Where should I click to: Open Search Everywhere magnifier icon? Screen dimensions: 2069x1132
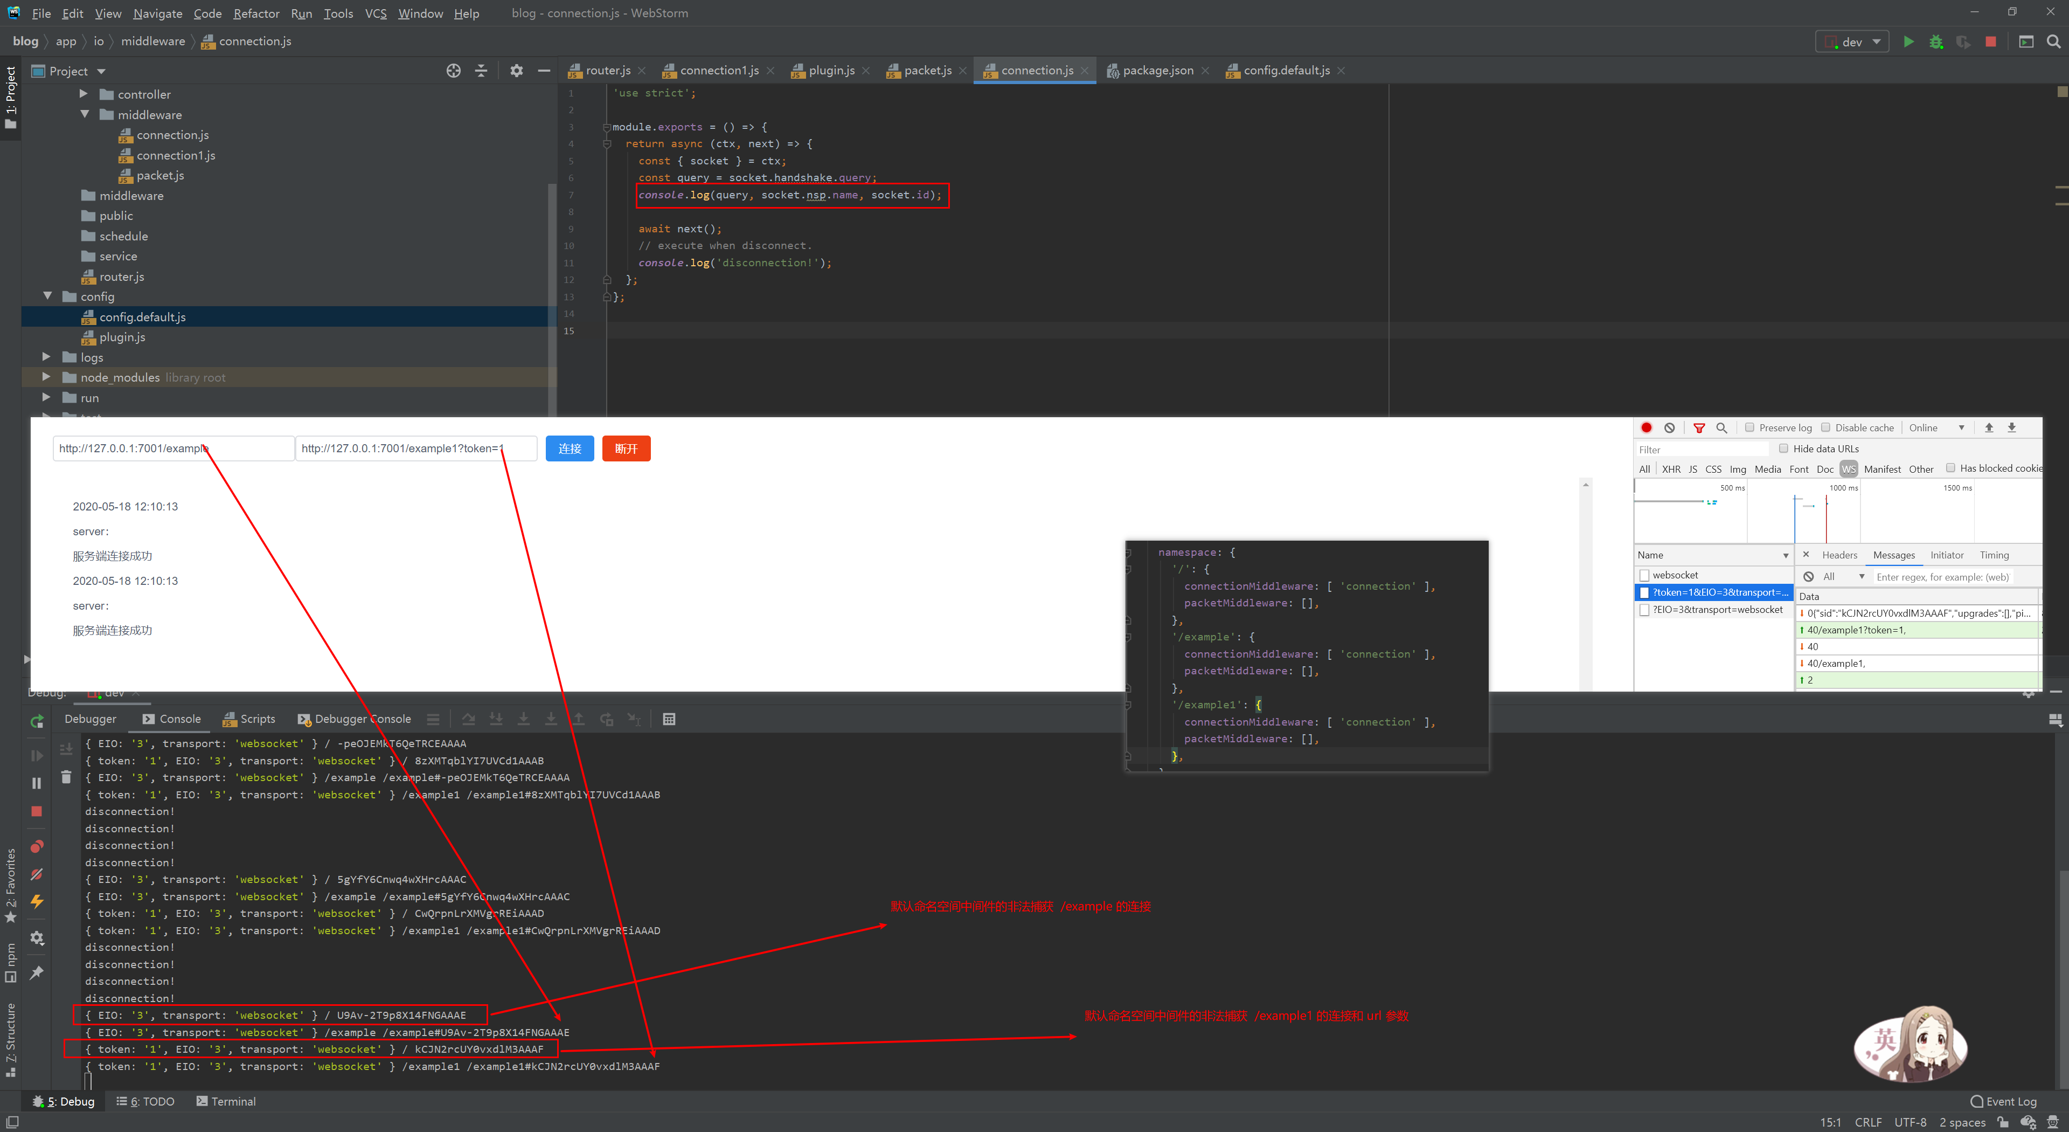[x=2053, y=42]
